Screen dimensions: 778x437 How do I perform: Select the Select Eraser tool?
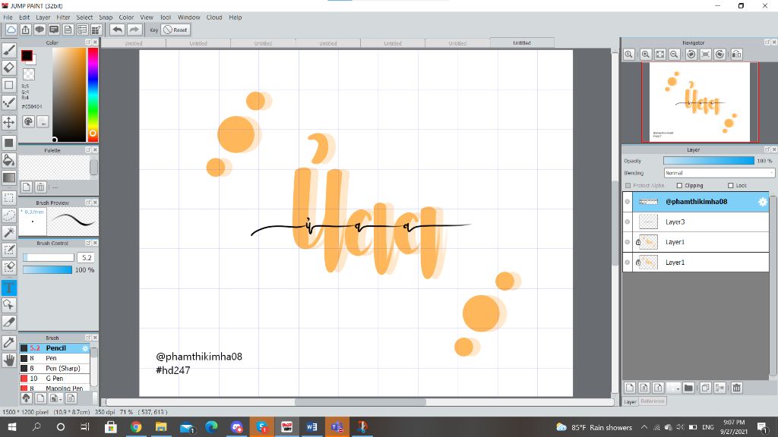tap(9, 267)
